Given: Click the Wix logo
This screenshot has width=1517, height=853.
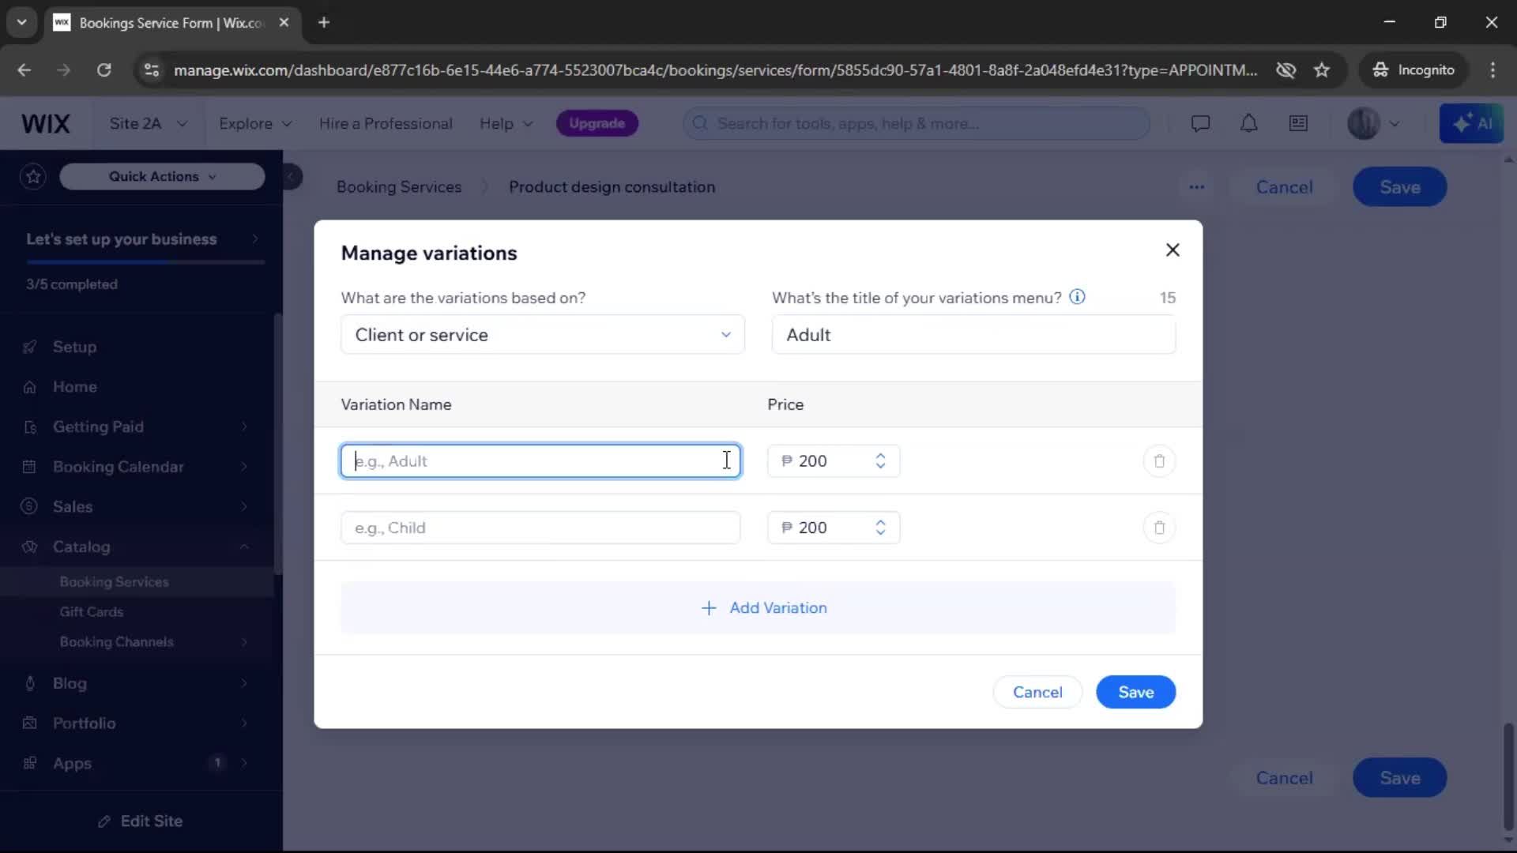Looking at the screenshot, I should (x=45, y=124).
